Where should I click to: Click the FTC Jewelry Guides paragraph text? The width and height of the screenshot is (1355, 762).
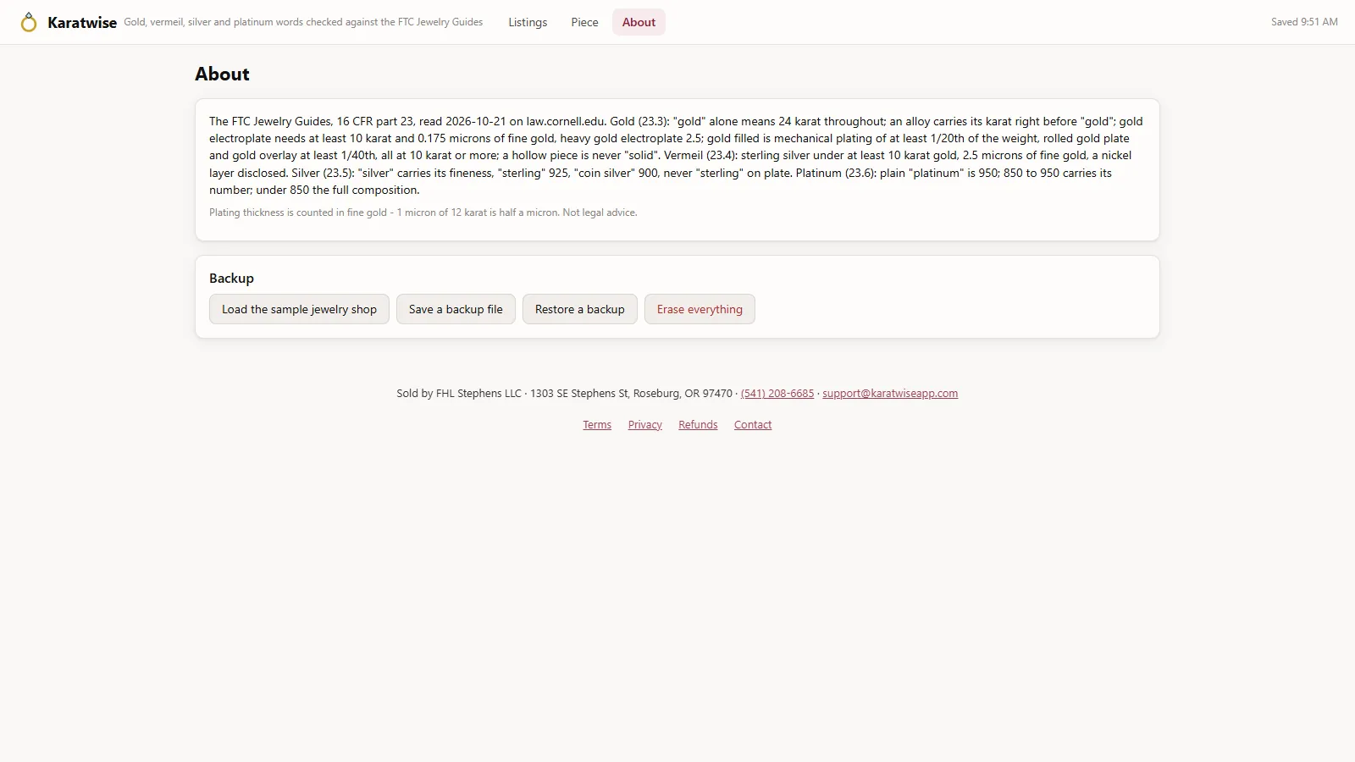677,156
